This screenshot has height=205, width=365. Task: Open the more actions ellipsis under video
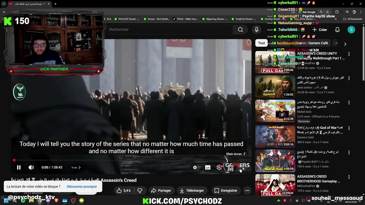pyautogui.click(x=247, y=190)
